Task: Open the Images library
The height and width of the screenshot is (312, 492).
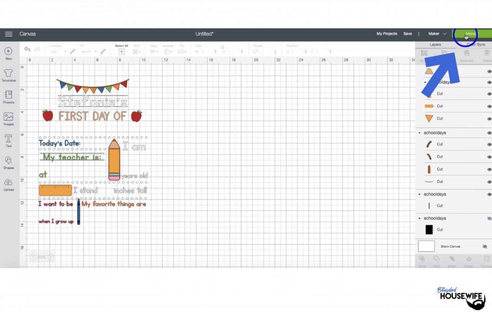Action: (9, 119)
